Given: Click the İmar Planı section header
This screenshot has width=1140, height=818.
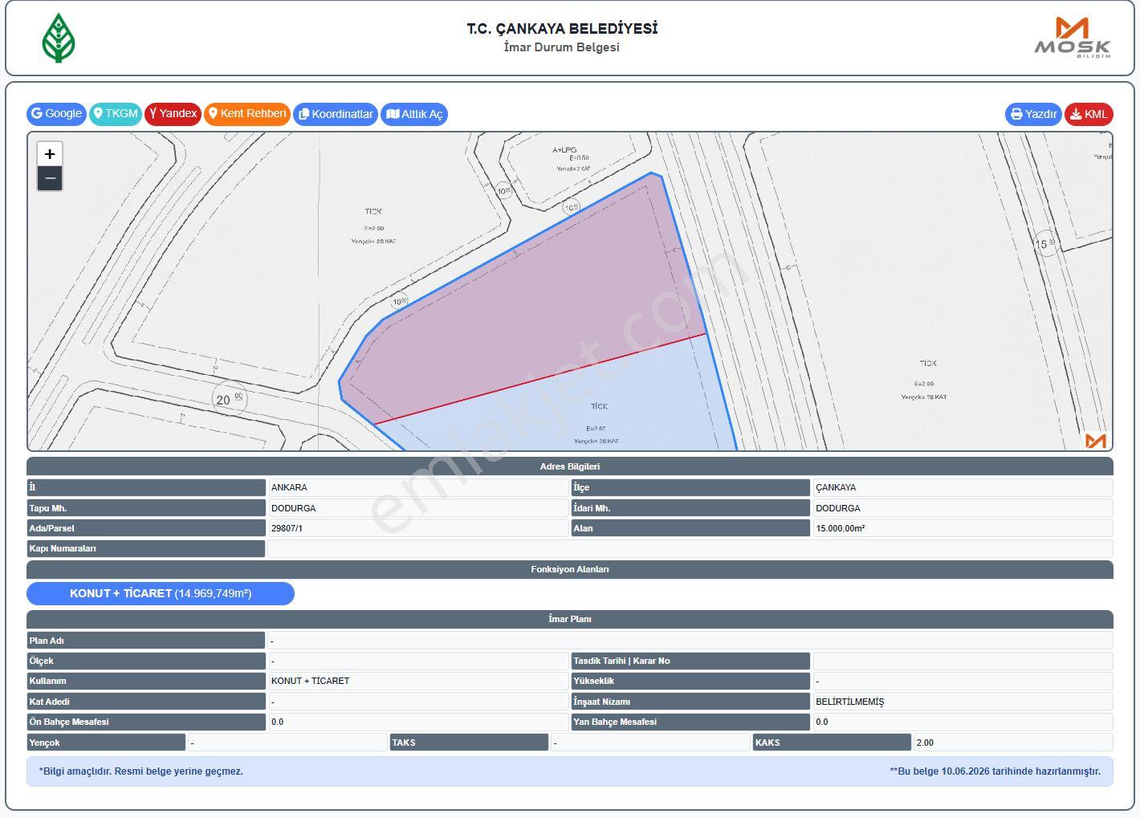Looking at the screenshot, I should tap(570, 619).
